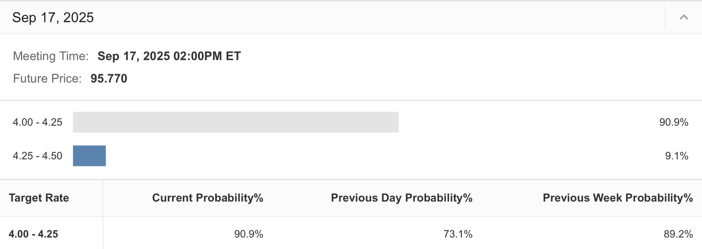Select the Current Probability% column header
702x249 pixels.
pyautogui.click(x=207, y=198)
